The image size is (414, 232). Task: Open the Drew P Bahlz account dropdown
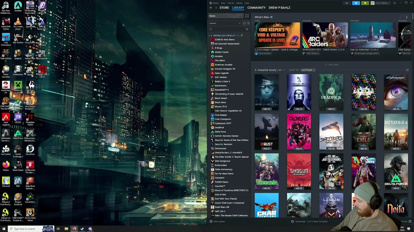[381, 3]
